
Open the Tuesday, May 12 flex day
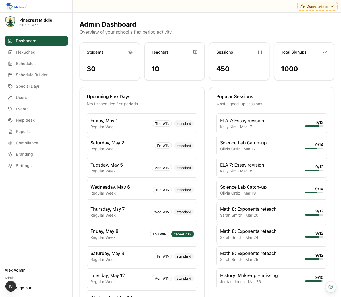(142, 278)
